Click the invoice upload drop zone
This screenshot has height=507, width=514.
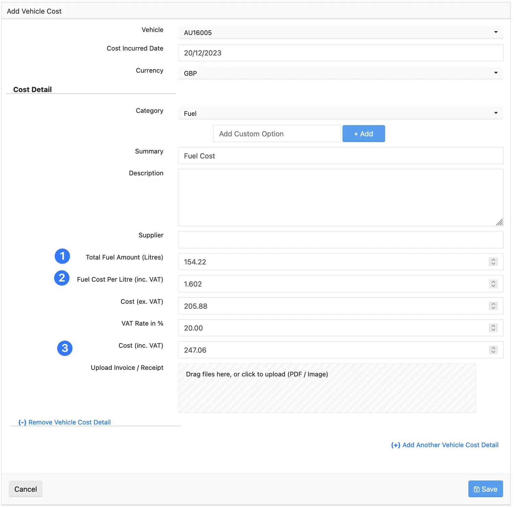(x=327, y=388)
